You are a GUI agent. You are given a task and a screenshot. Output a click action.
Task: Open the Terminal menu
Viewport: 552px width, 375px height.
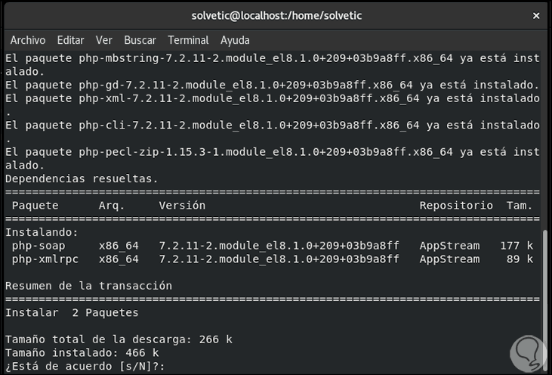tap(188, 40)
